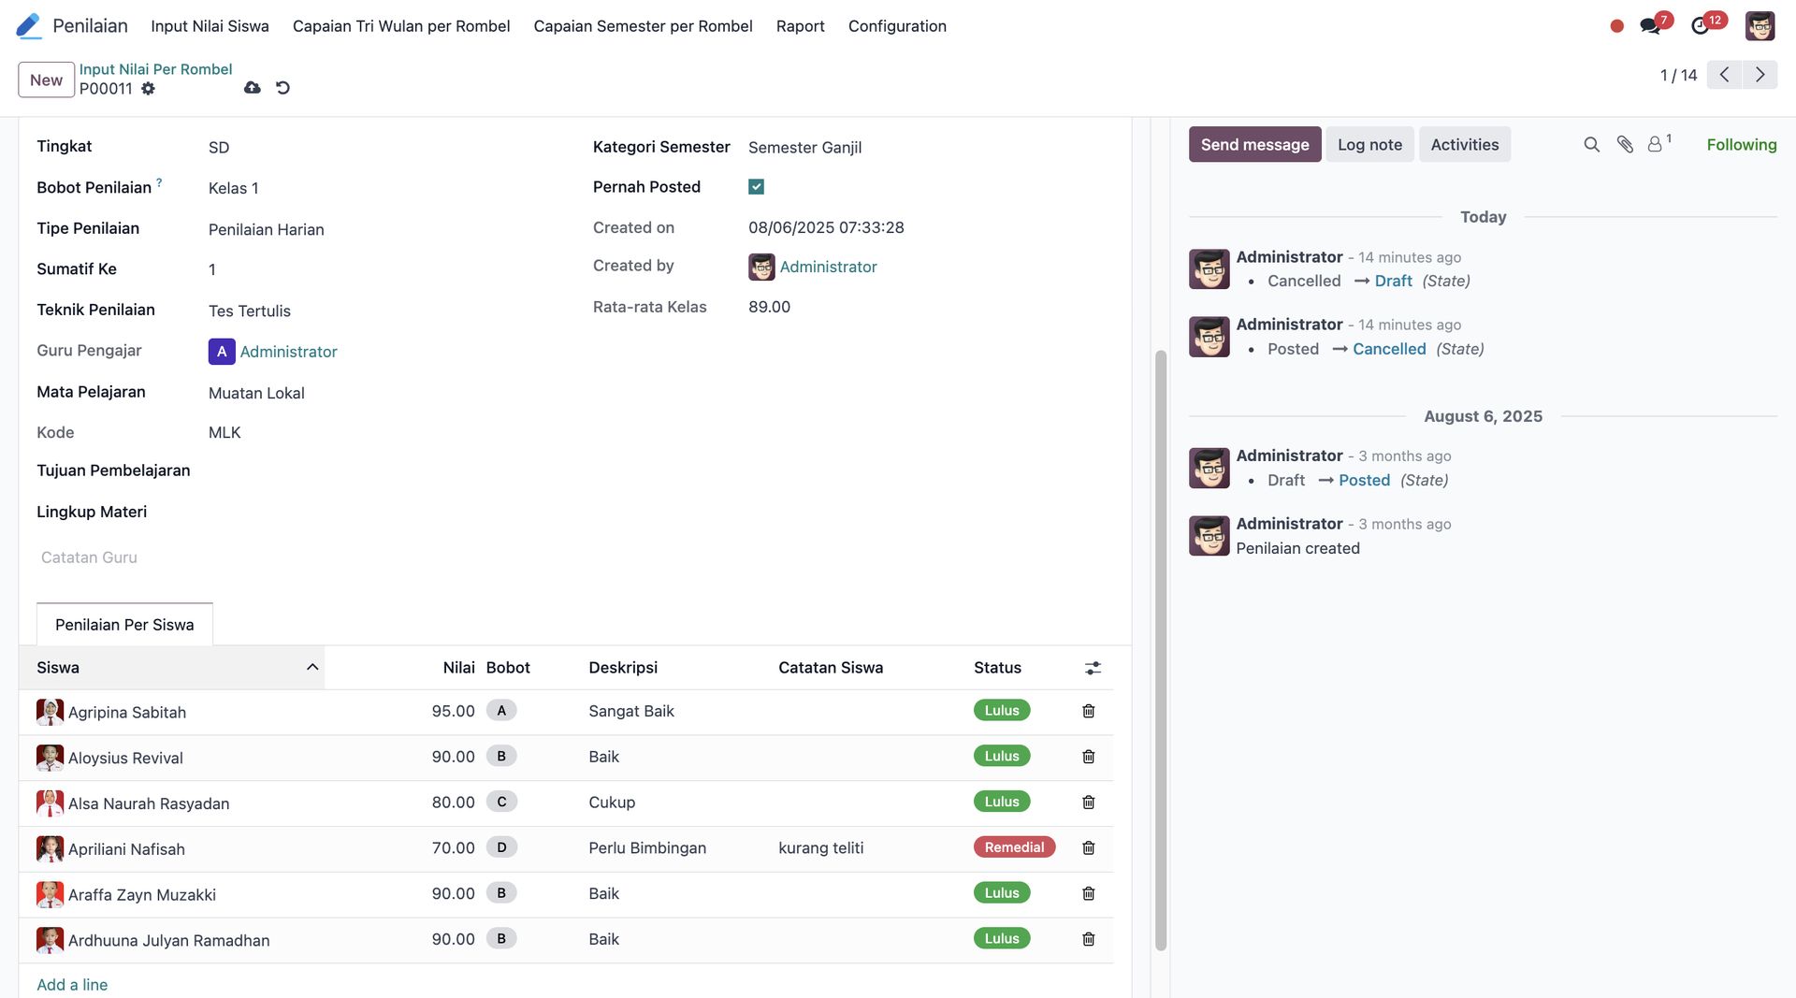Go to the next record arrow
Screen dimensions: 1796x998
[1760, 75]
